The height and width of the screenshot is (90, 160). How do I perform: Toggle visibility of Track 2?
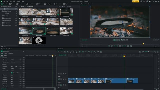[63, 79]
